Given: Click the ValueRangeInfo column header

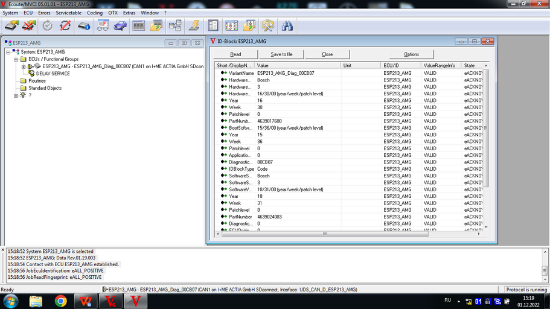Looking at the screenshot, I should [441, 66].
